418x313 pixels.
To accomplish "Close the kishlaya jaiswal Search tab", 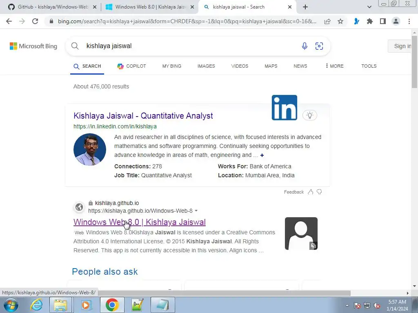I will 290,7.
